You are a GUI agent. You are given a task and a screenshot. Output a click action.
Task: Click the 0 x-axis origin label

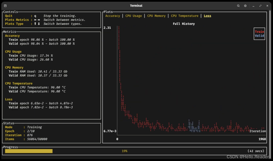point(117,139)
